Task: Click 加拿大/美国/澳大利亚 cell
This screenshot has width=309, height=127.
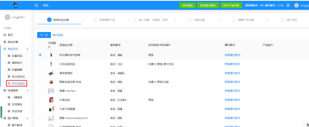Action: [x=161, y=64]
